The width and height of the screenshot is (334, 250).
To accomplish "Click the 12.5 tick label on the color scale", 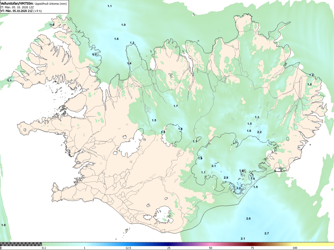I will click(128, 248).
